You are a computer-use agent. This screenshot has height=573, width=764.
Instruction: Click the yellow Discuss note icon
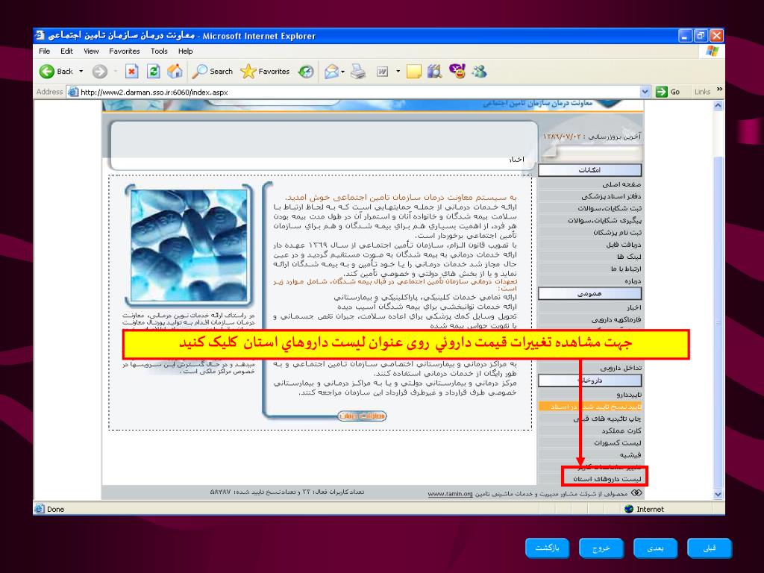click(x=413, y=72)
